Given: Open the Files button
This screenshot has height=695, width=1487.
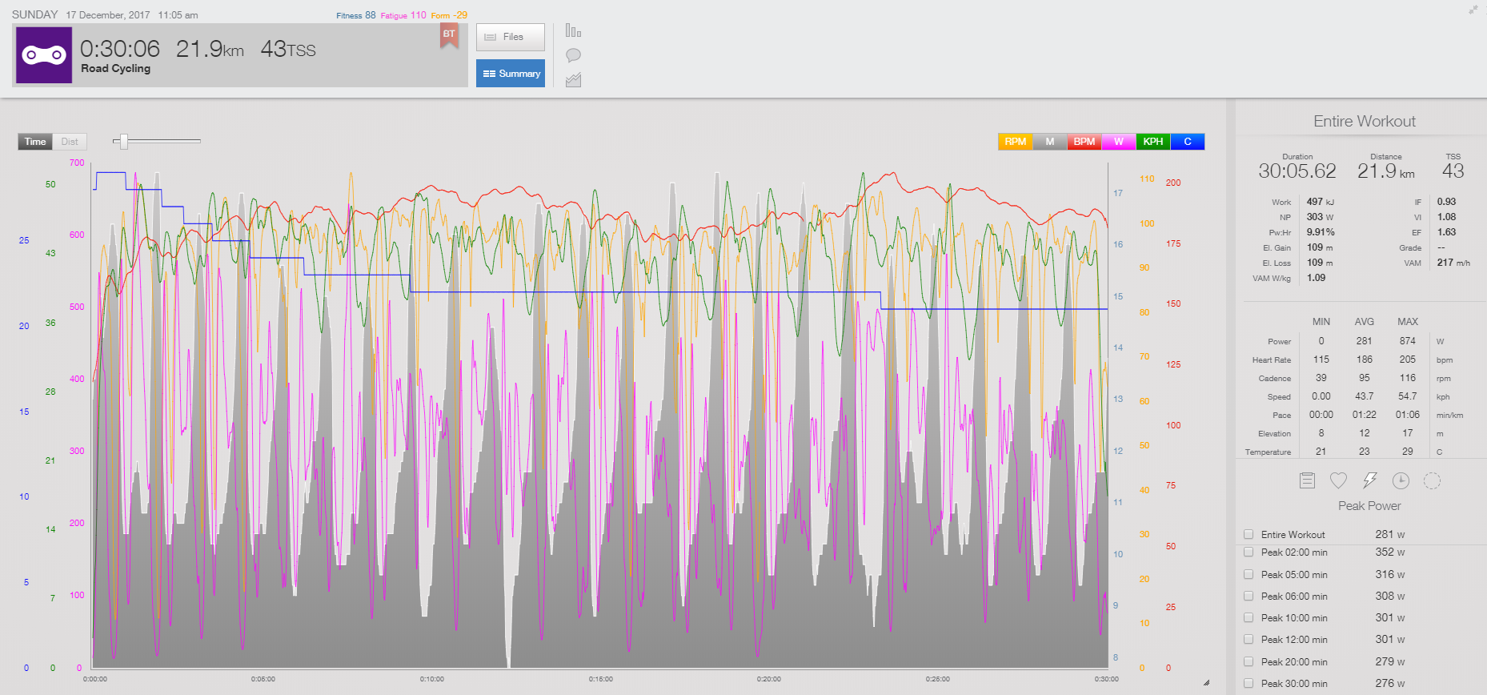Looking at the screenshot, I should pos(510,37).
